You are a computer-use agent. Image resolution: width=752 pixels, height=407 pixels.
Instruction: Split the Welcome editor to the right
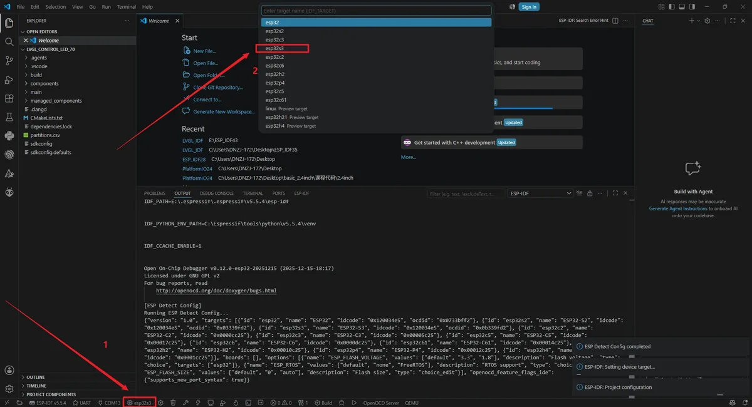point(615,21)
